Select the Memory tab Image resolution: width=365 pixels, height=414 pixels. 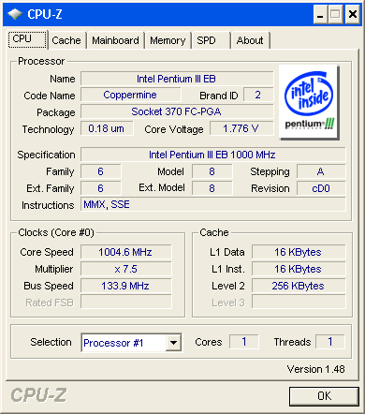coord(168,40)
